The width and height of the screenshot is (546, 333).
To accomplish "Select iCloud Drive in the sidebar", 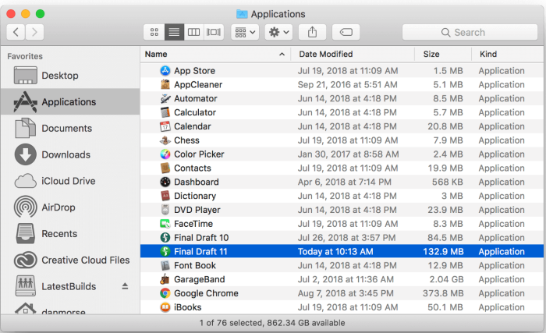I will [x=68, y=181].
